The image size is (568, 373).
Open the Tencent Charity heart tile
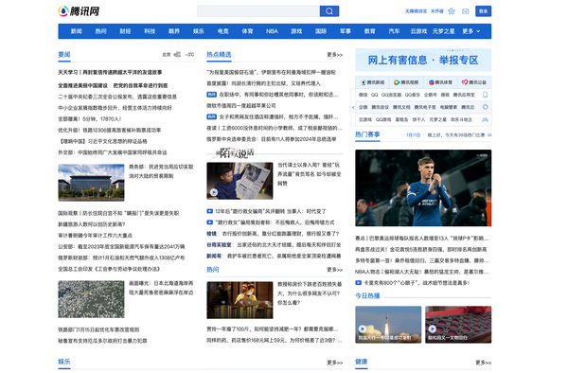pos(474,82)
